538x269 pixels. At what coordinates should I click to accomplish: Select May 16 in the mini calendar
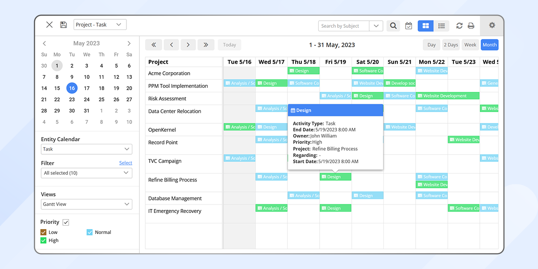tap(72, 88)
